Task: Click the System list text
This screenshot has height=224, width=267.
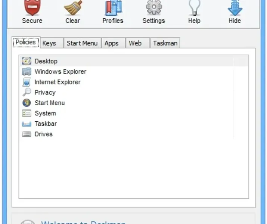Action: (45, 113)
